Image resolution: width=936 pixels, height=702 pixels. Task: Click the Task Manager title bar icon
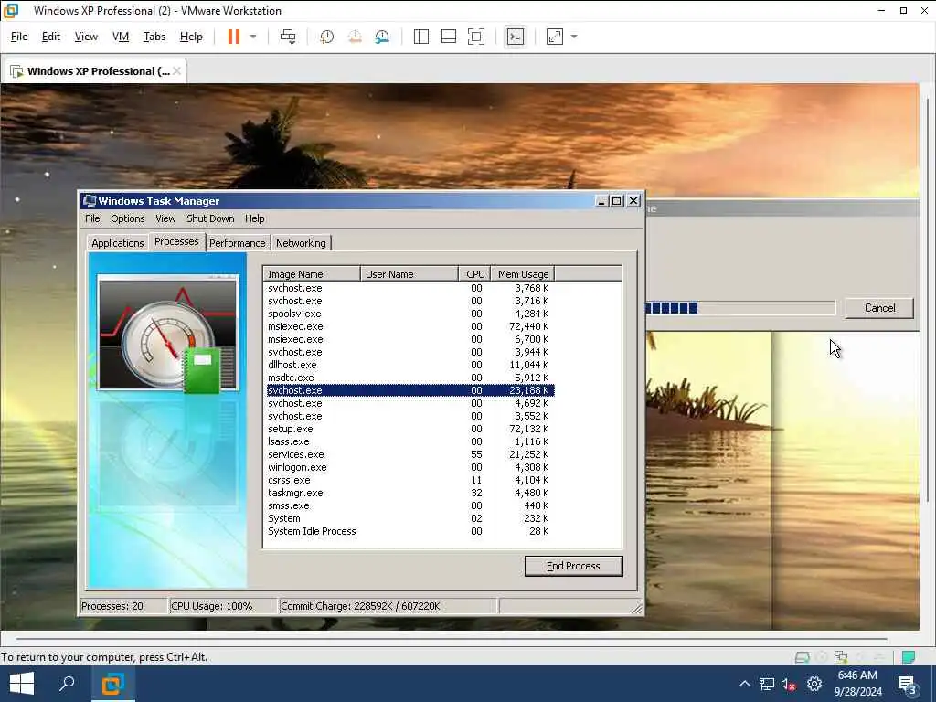tap(90, 200)
